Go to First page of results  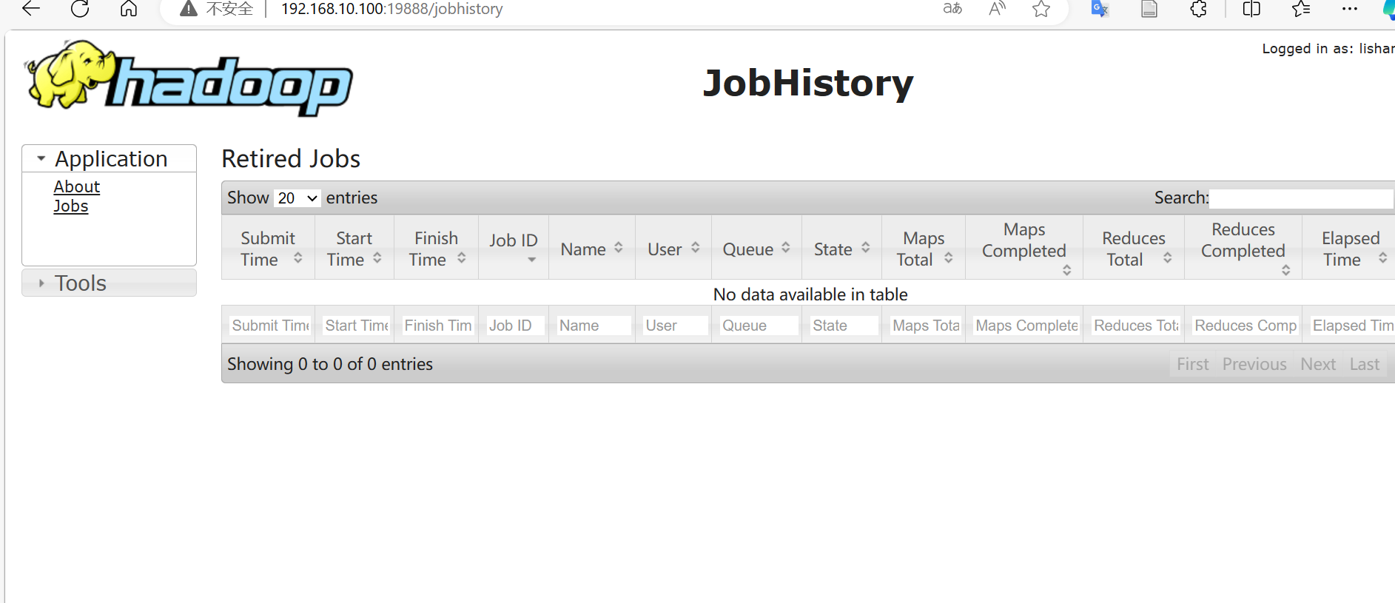[1192, 364]
